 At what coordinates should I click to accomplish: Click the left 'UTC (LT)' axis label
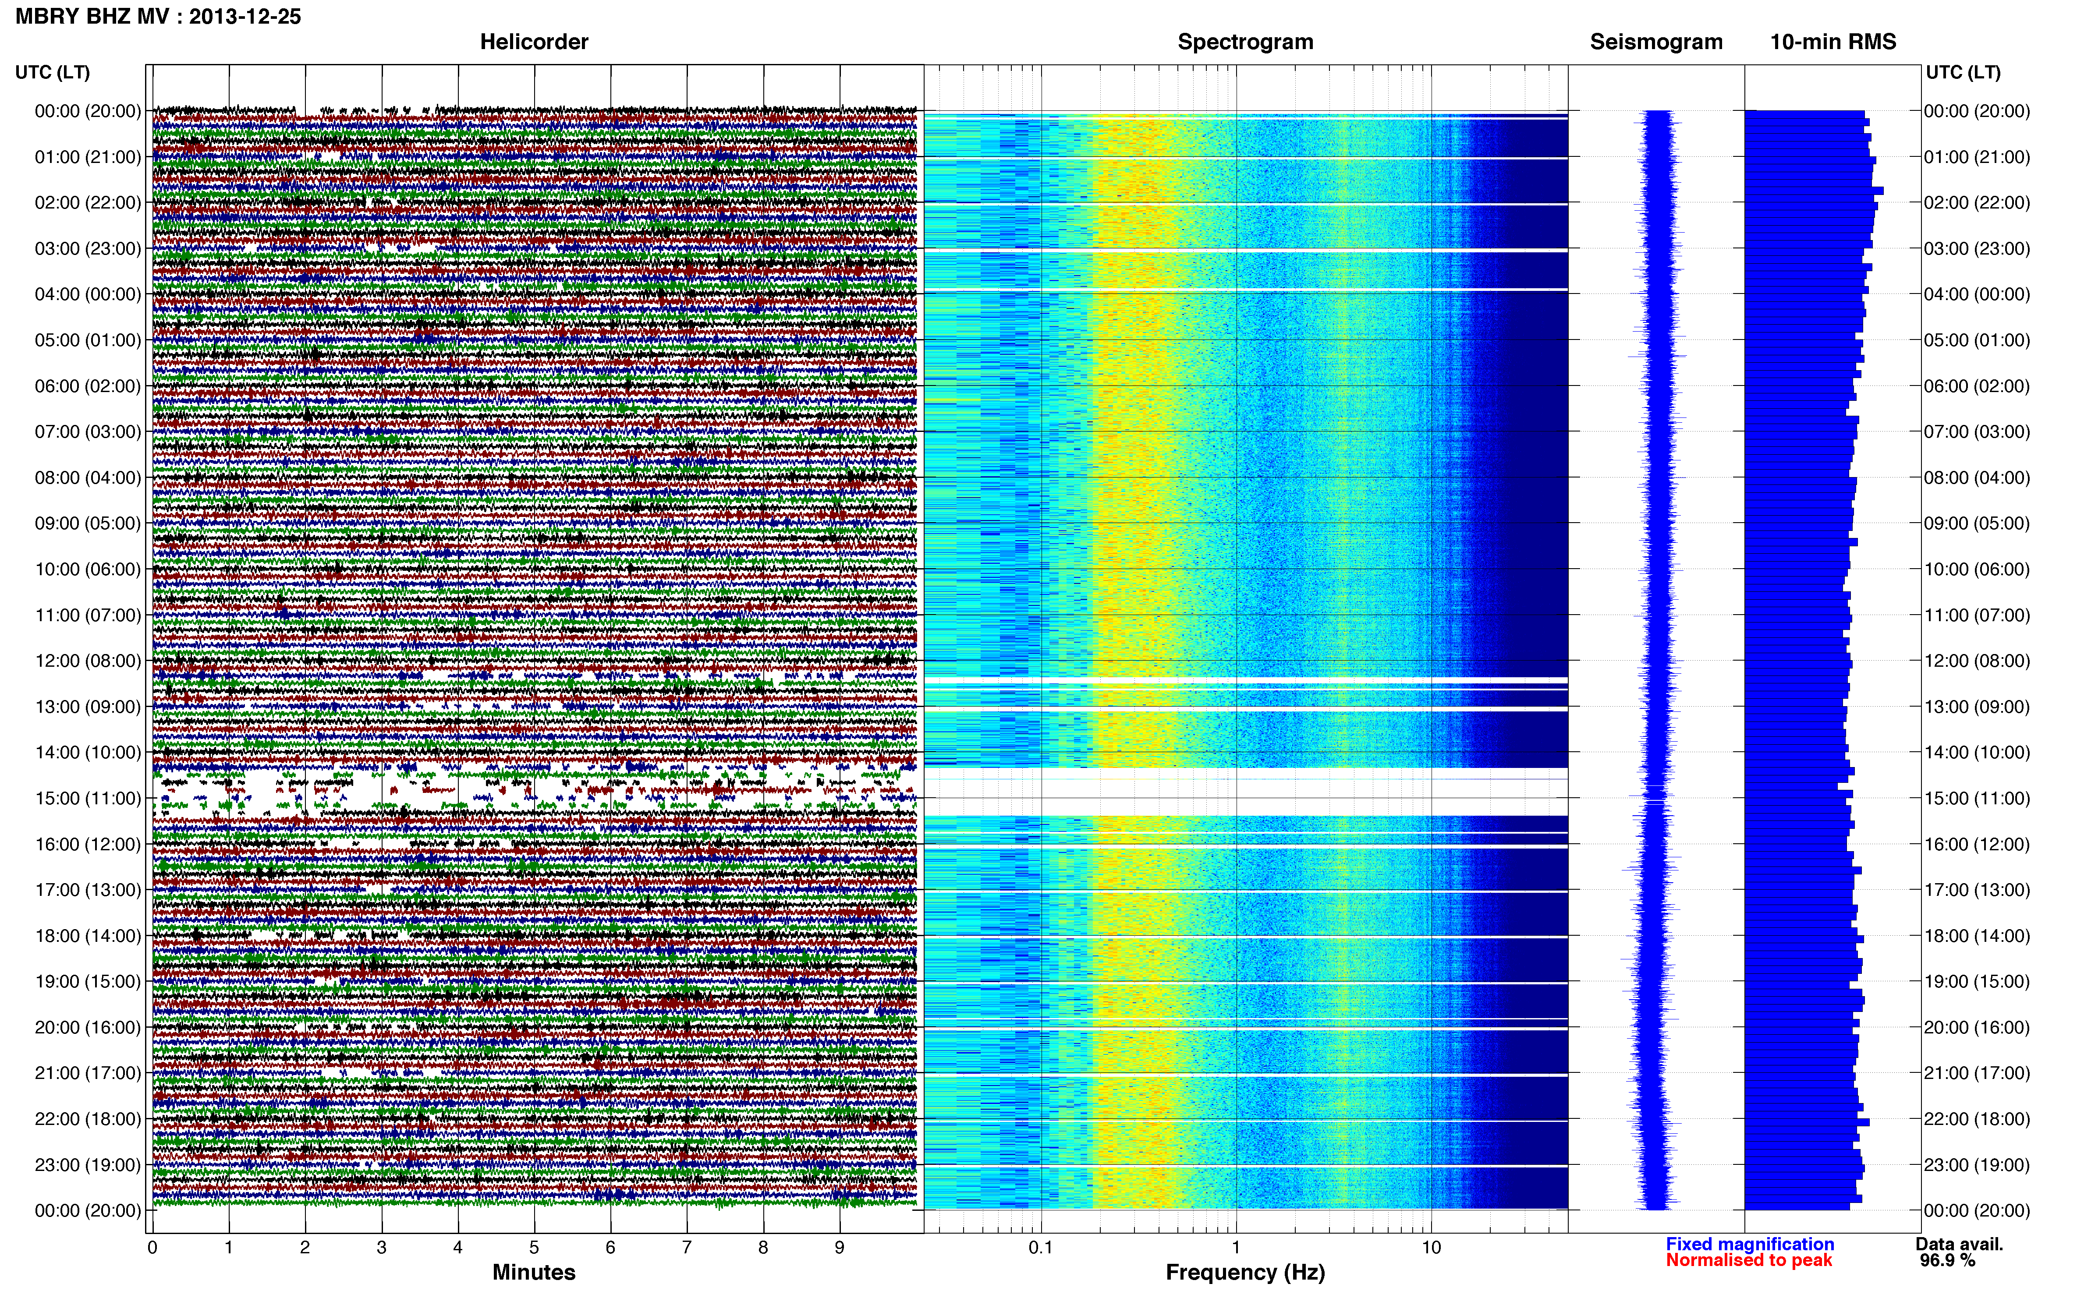pyautogui.click(x=53, y=72)
